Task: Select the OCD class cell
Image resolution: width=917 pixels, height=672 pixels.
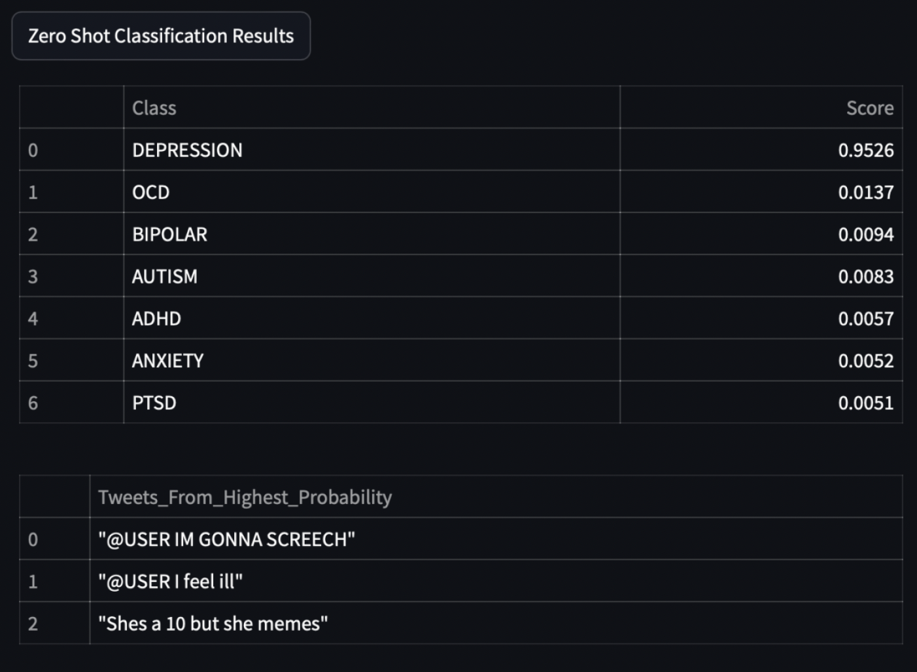Action: (151, 192)
